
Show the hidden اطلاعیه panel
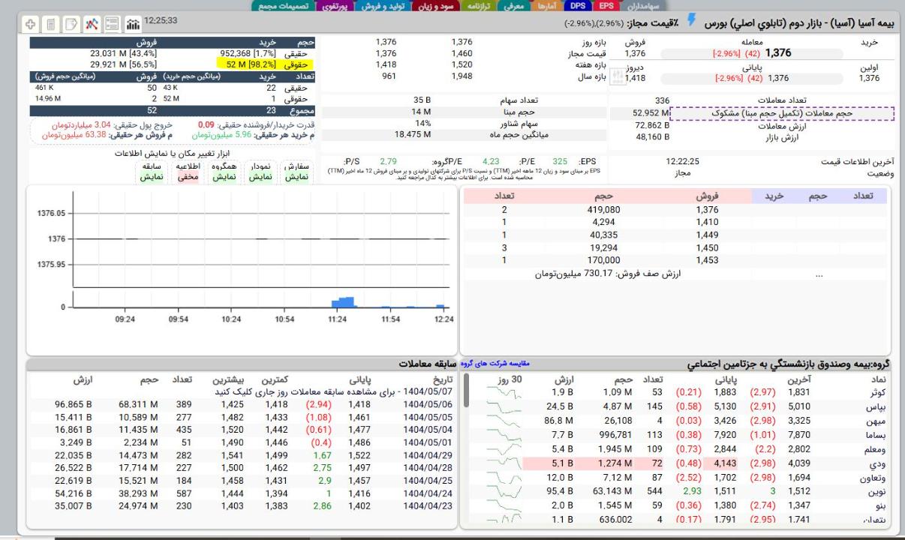tap(187, 172)
